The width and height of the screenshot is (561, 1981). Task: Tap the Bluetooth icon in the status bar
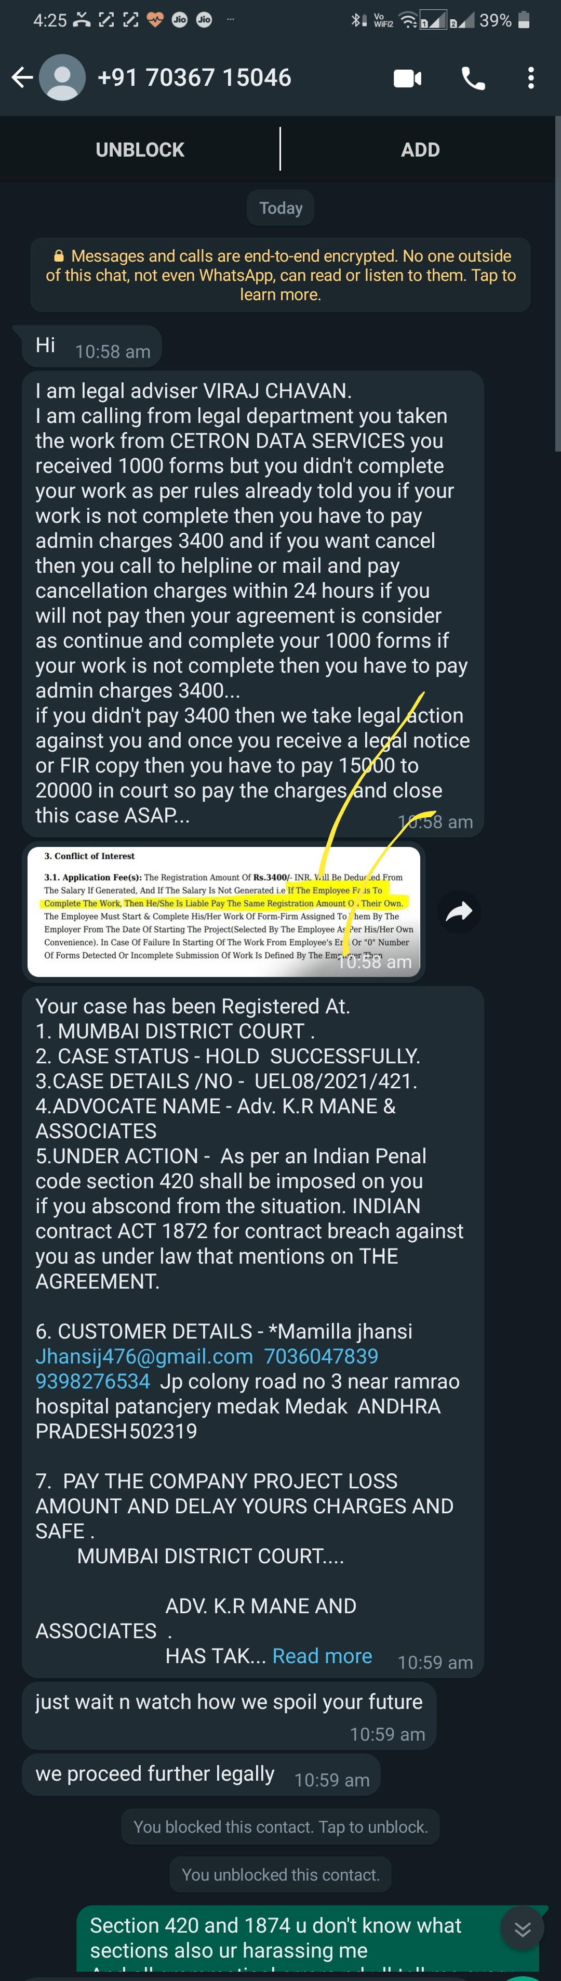pyautogui.click(x=357, y=21)
